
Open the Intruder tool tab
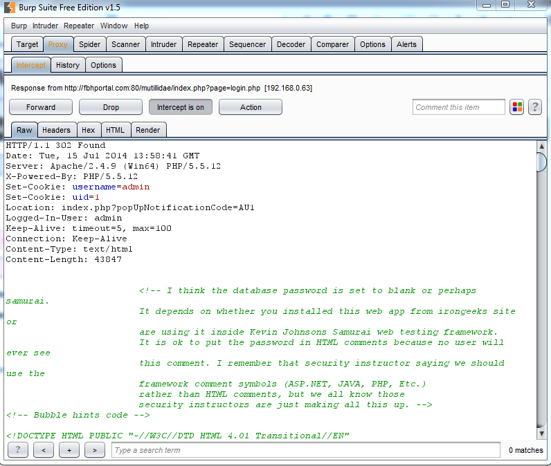coord(164,44)
